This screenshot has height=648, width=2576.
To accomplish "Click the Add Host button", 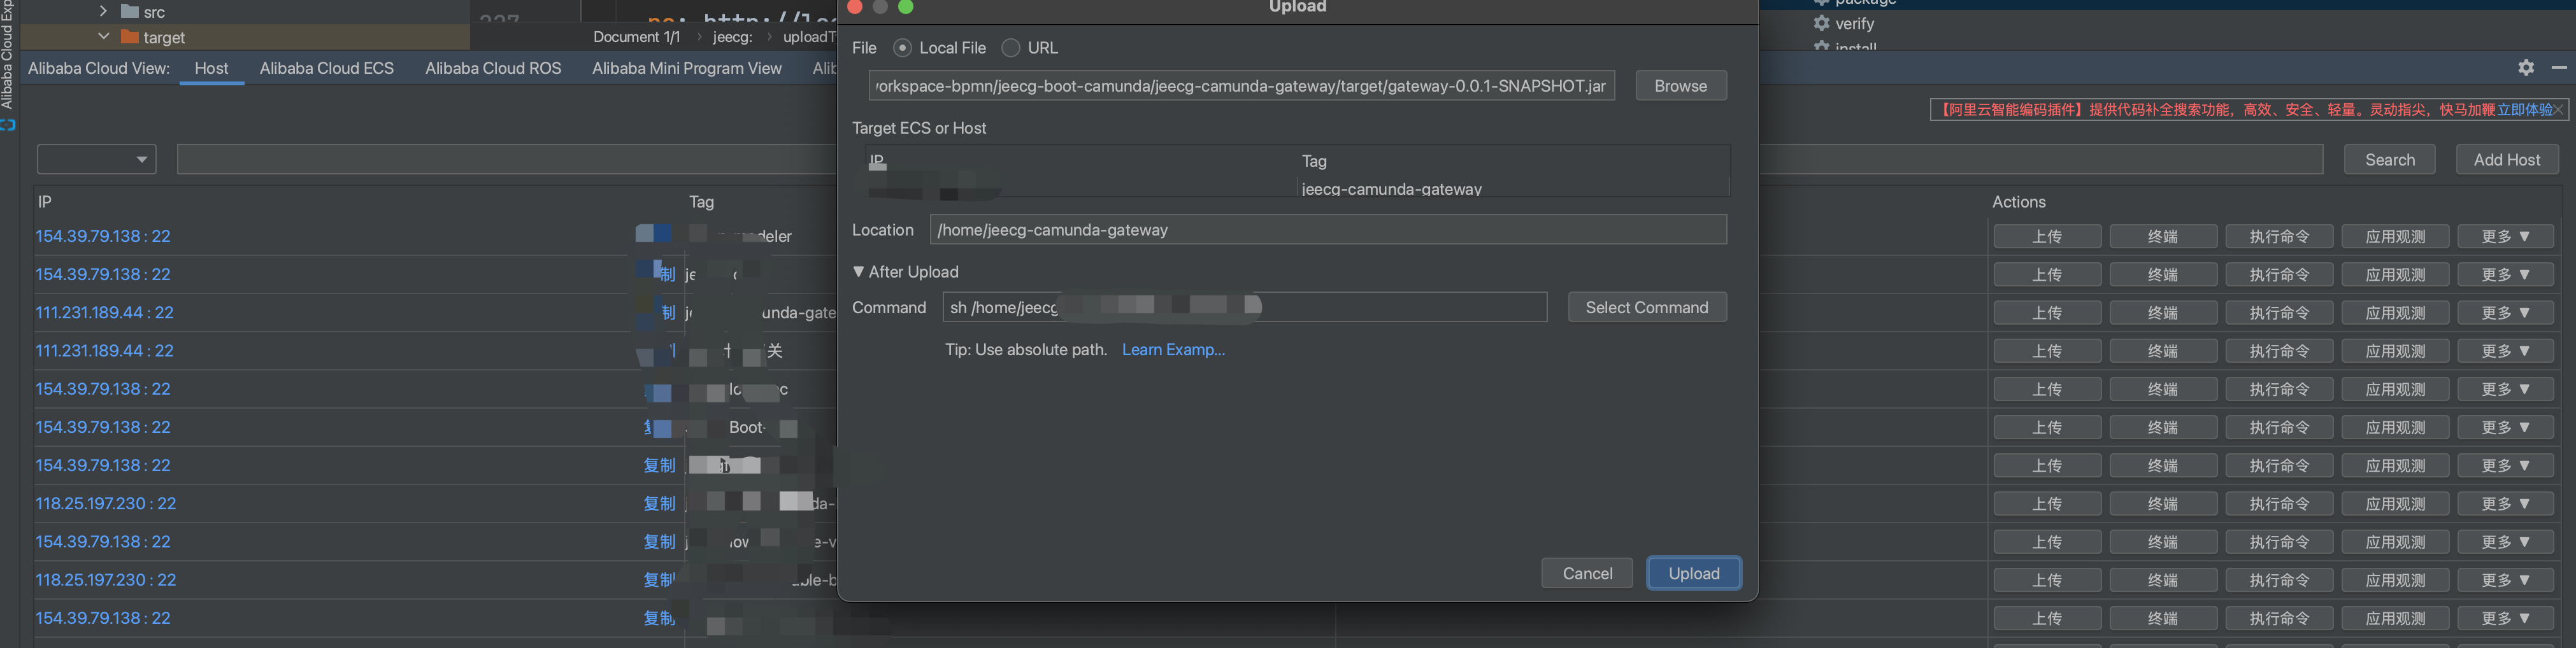I will click(x=2507, y=160).
